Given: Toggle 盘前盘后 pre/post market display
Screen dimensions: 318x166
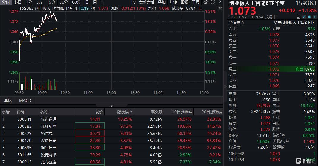Looking at the screenshot, I should 147,2.
